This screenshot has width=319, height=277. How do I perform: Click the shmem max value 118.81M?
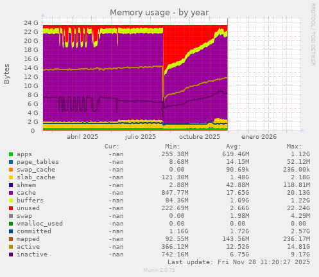tap(297, 185)
